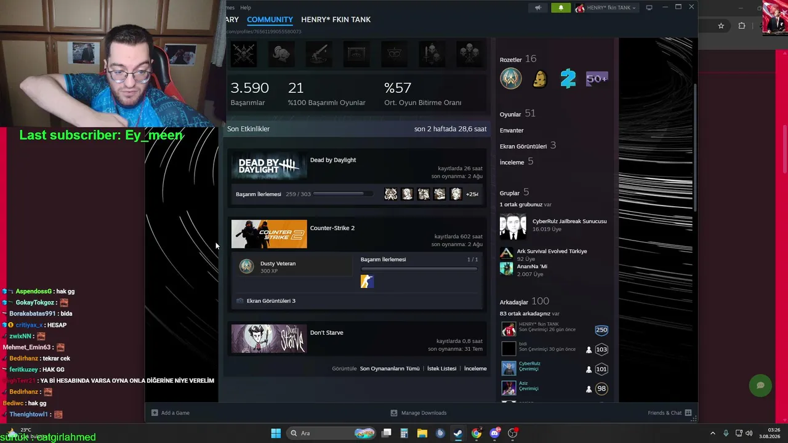Screen dimensions: 788x443
Task: Open the Rozetler 16 link
Action: pos(518,59)
